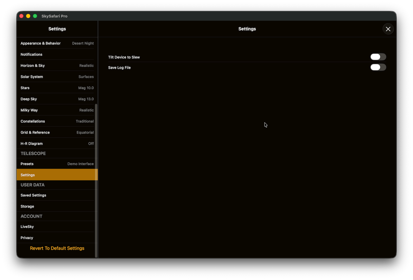Open telescope Presets row
This screenshot has width=413, height=280.
(57, 164)
